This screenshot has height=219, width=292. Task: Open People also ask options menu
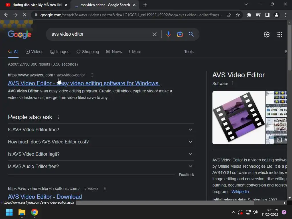tap(59, 117)
